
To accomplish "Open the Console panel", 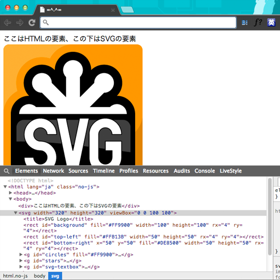I will point(205,171).
